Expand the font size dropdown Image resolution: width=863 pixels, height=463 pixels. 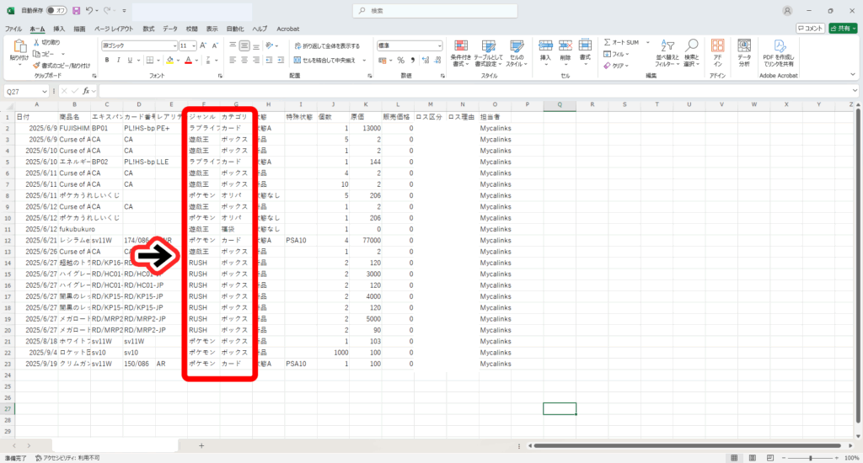[x=194, y=45]
